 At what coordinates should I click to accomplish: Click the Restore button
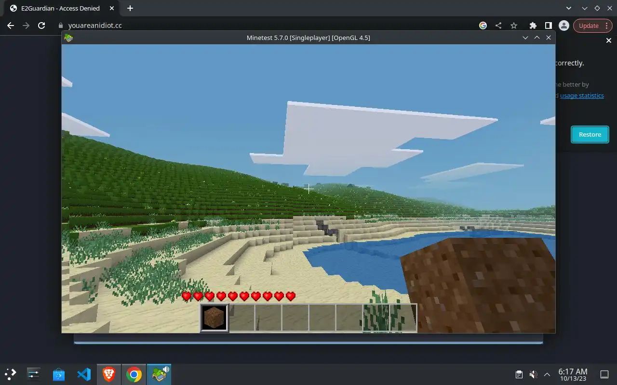(590, 134)
